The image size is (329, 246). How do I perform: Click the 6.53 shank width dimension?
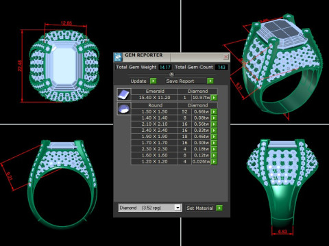(282, 232)
